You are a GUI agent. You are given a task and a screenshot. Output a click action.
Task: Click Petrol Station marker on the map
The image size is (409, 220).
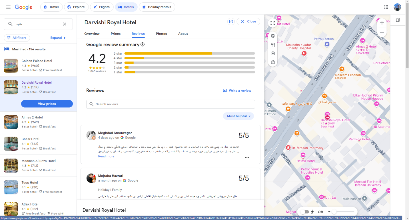tap(327, 44)
